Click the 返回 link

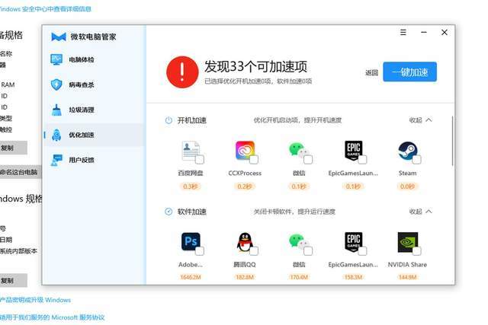[x=371, y=73]
